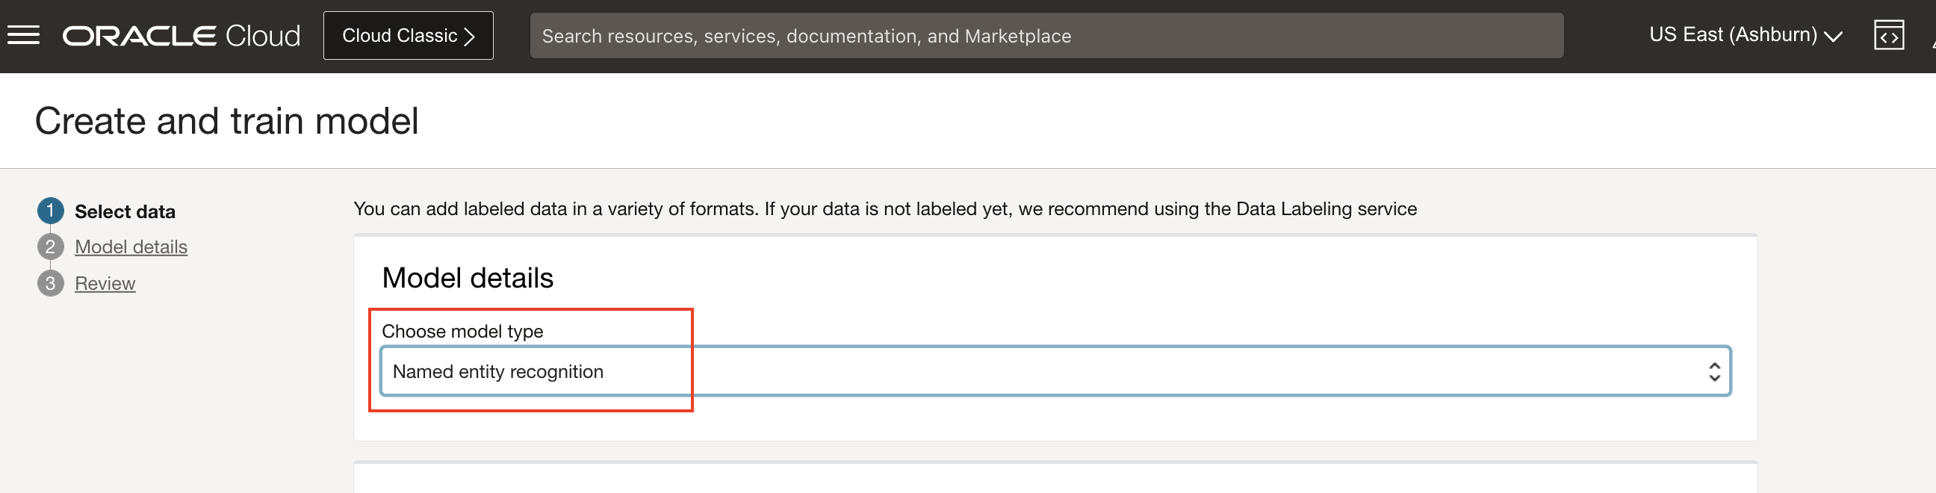
Task: Click the step 1 circle indicator
Action: coord(50,211)
